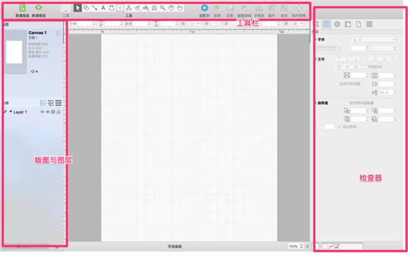Click the 新建版面 new canvas icon
Viewport: 408px width, 259px height.
[x=22, y=9]
